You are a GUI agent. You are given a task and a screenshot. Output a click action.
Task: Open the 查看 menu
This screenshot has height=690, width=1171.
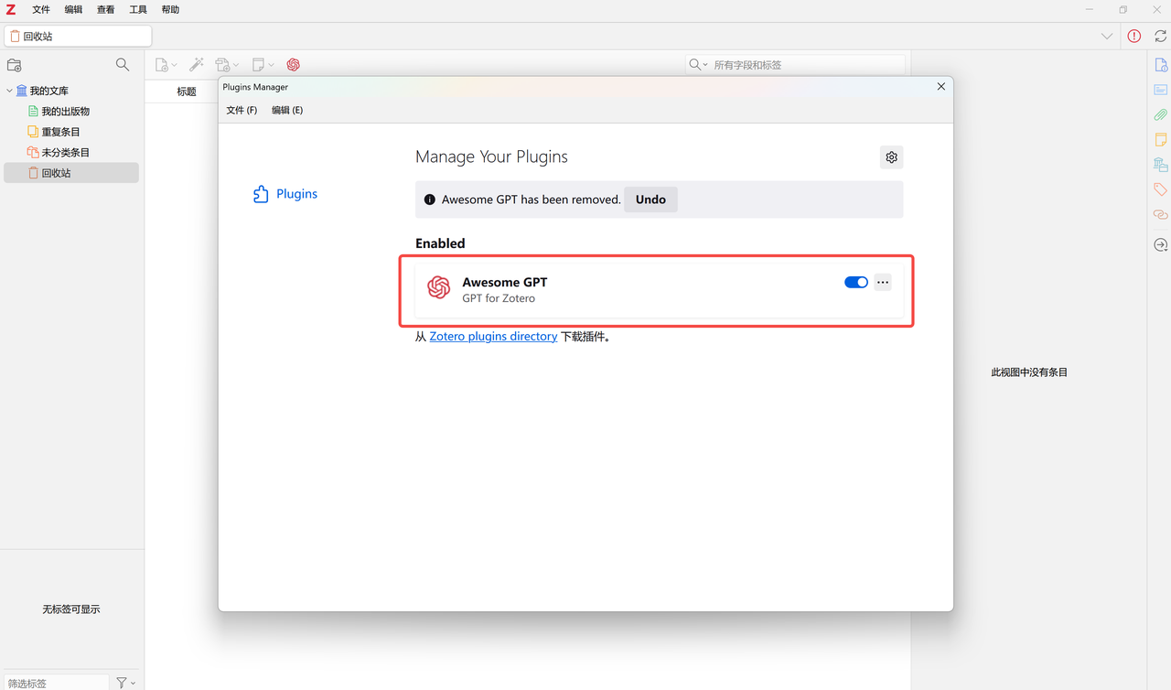point(106,9)
